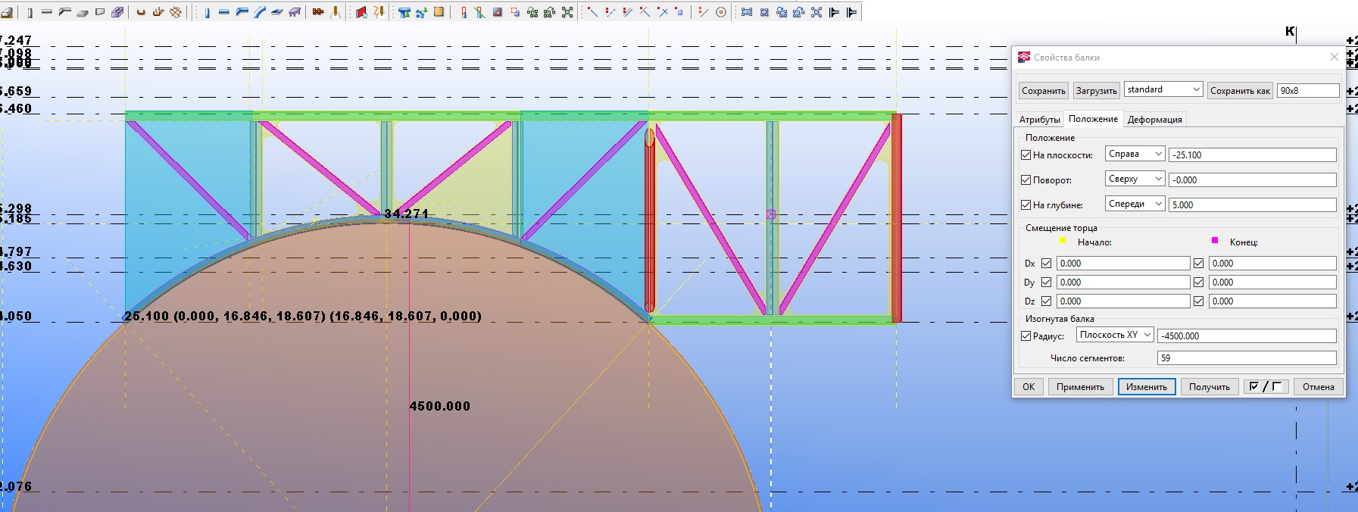Open the 'standard' preset dropdown

[1163, 89]
